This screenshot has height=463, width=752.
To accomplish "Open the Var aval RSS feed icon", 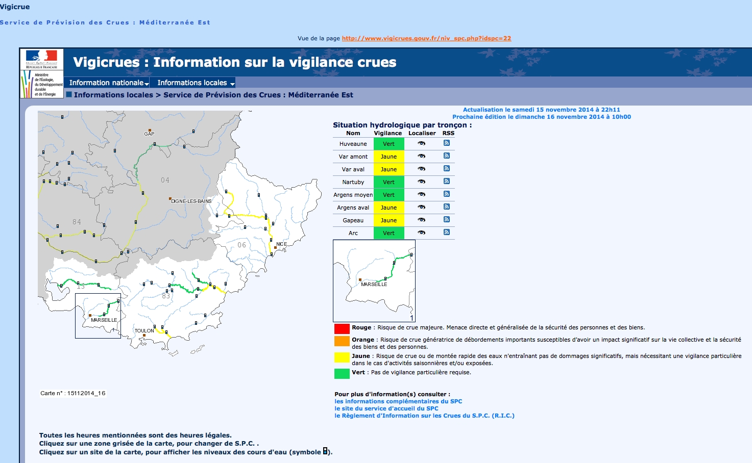I will [x=447, y=168].
